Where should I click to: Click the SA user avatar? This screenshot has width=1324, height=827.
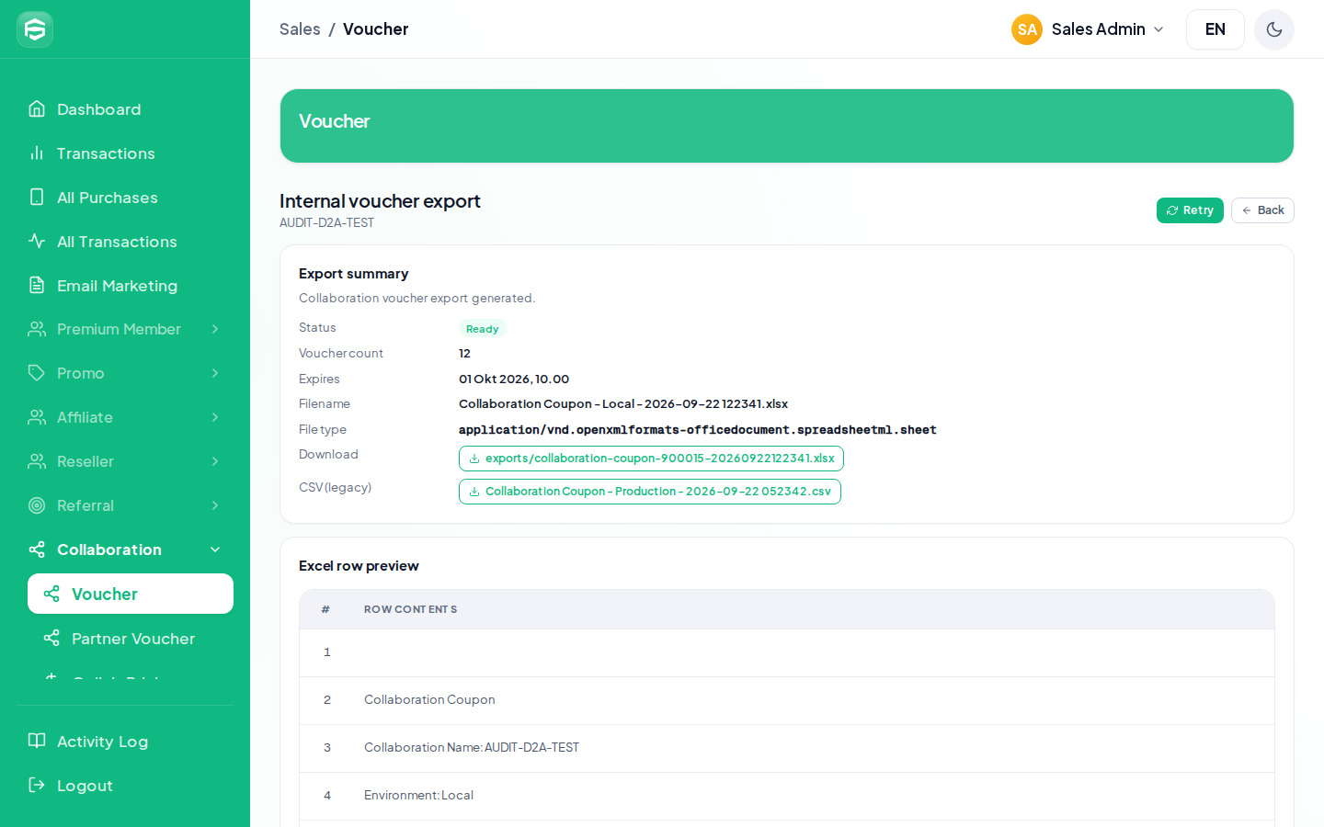(x=1027, y=29)
